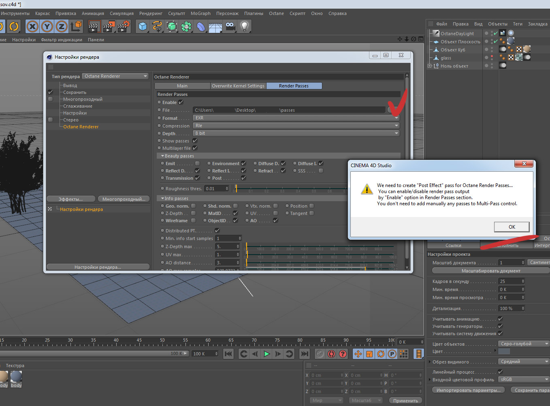Collapse the Info passes section
This screenshot has height=406, width=550.
pyautogui.click(x=162, y=198)
